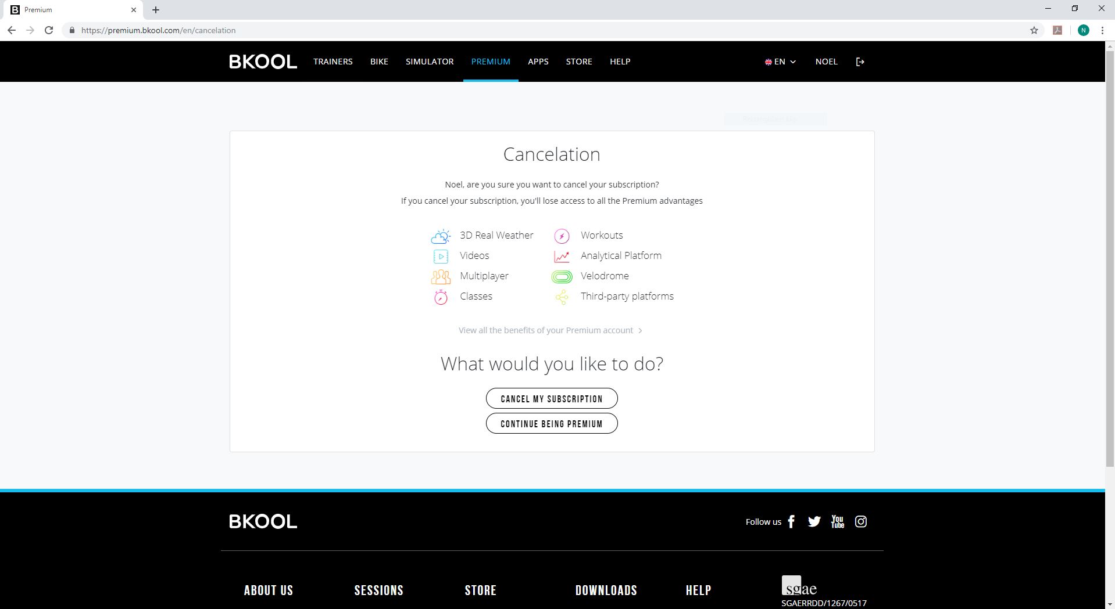Click the Velodrome track icon
The image size is (1115, 609).
pos(562,277)
